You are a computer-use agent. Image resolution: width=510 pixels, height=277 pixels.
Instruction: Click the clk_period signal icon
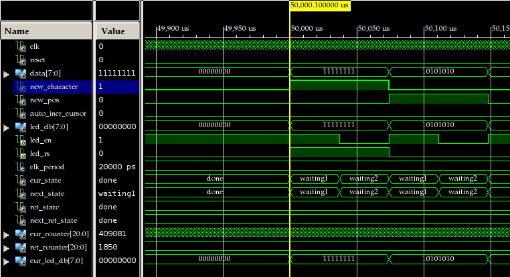tap(20, 167)
